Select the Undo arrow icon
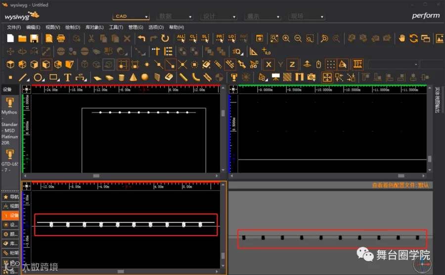Viewport: 445px width, 275px height. tap(141, 39)
